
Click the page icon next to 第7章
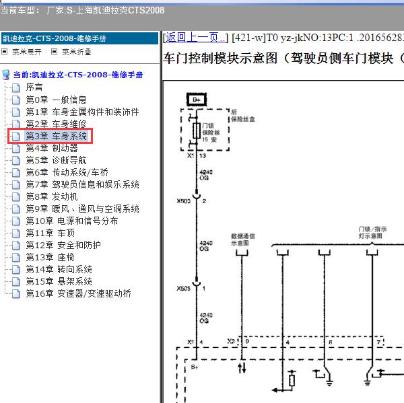coord(16,184)
